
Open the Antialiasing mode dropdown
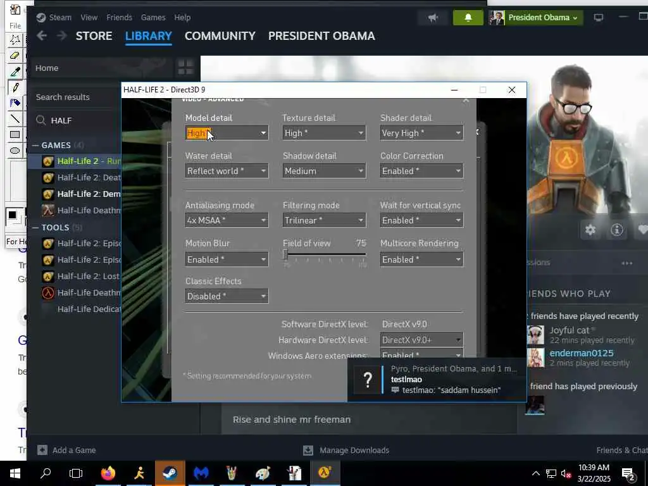coord(227,220)
